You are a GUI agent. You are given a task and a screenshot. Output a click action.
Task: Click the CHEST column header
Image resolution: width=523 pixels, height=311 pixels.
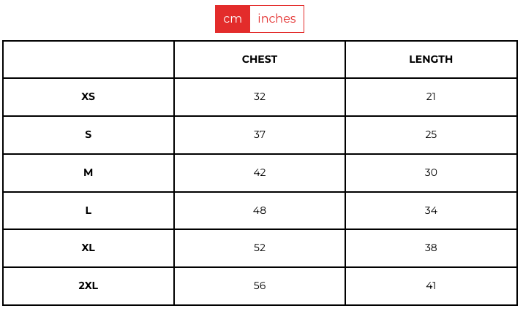point(260,59)
